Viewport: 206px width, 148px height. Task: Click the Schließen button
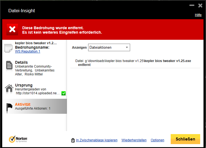[x=185, y=139]
